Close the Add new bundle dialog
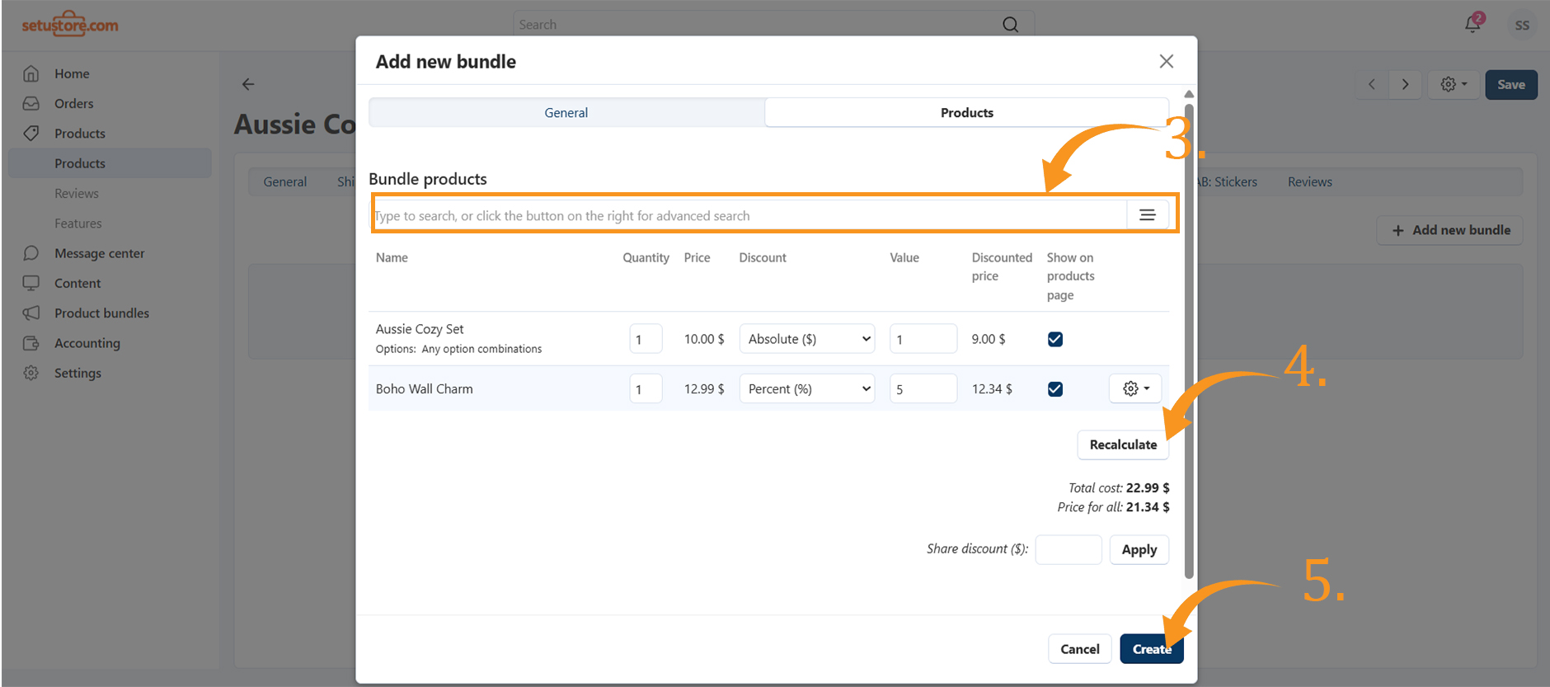This screenshot has width=1550, height=687. tap(1166, 61)
